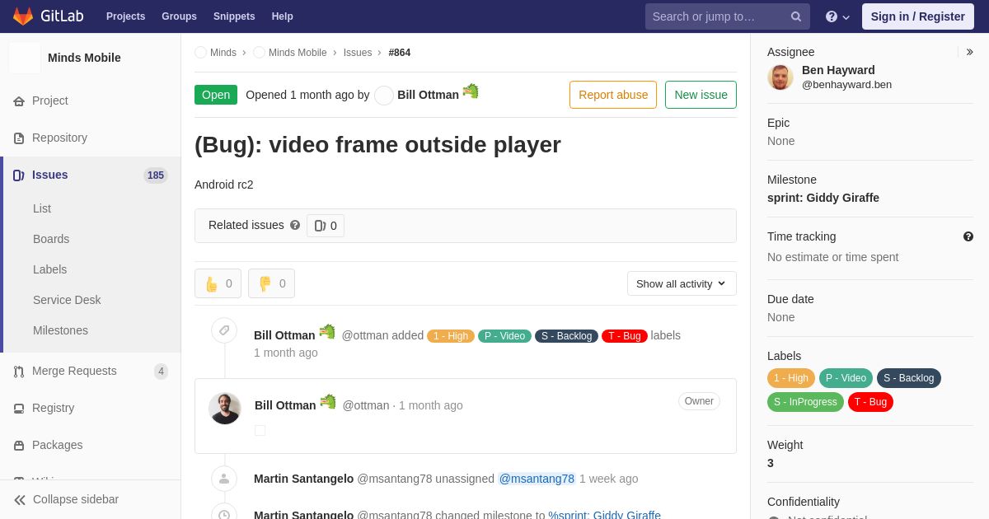The image size is (989, 519).
Task: Click Bill Ottman's comment avatar photo
Action: click(225, 409)
